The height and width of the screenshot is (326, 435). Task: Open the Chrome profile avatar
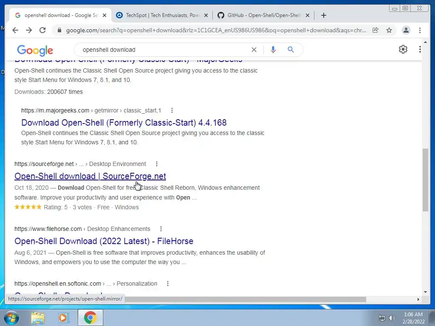point(406,30)
